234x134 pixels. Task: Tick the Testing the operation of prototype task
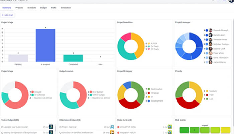click(2, 133)
